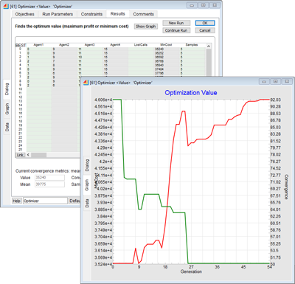Close the front Optimization Value graph window

pos(287,81)
